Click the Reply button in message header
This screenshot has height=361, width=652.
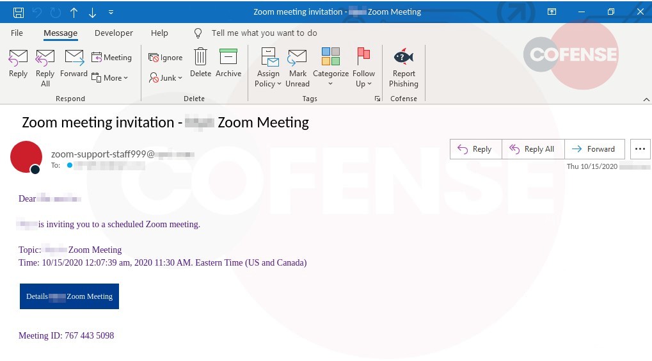point(475,149)
